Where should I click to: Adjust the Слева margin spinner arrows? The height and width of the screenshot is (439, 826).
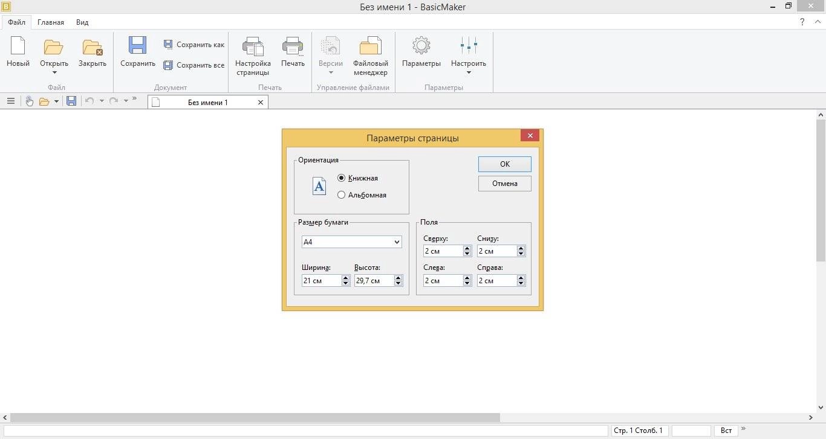467,281
